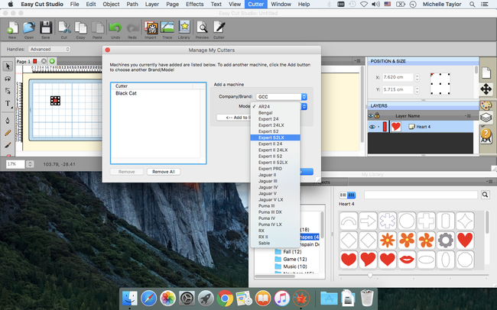The image size is (497, 310).
Task: Select the pencil drawing tool
Action: (x=8, y=133)
